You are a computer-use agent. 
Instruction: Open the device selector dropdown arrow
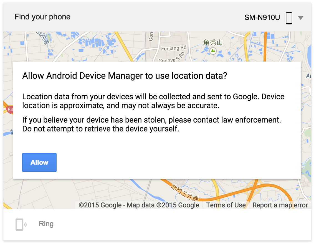point(300,18)
